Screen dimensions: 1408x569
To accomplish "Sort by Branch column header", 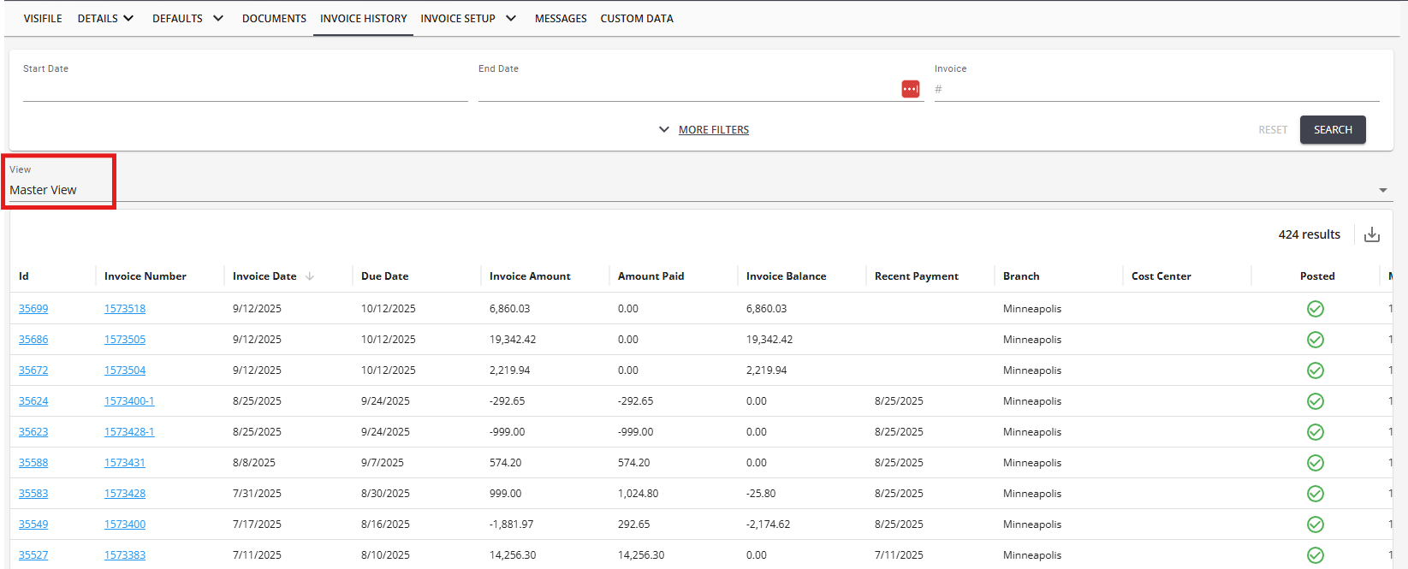I will [x=1021, y=276].
